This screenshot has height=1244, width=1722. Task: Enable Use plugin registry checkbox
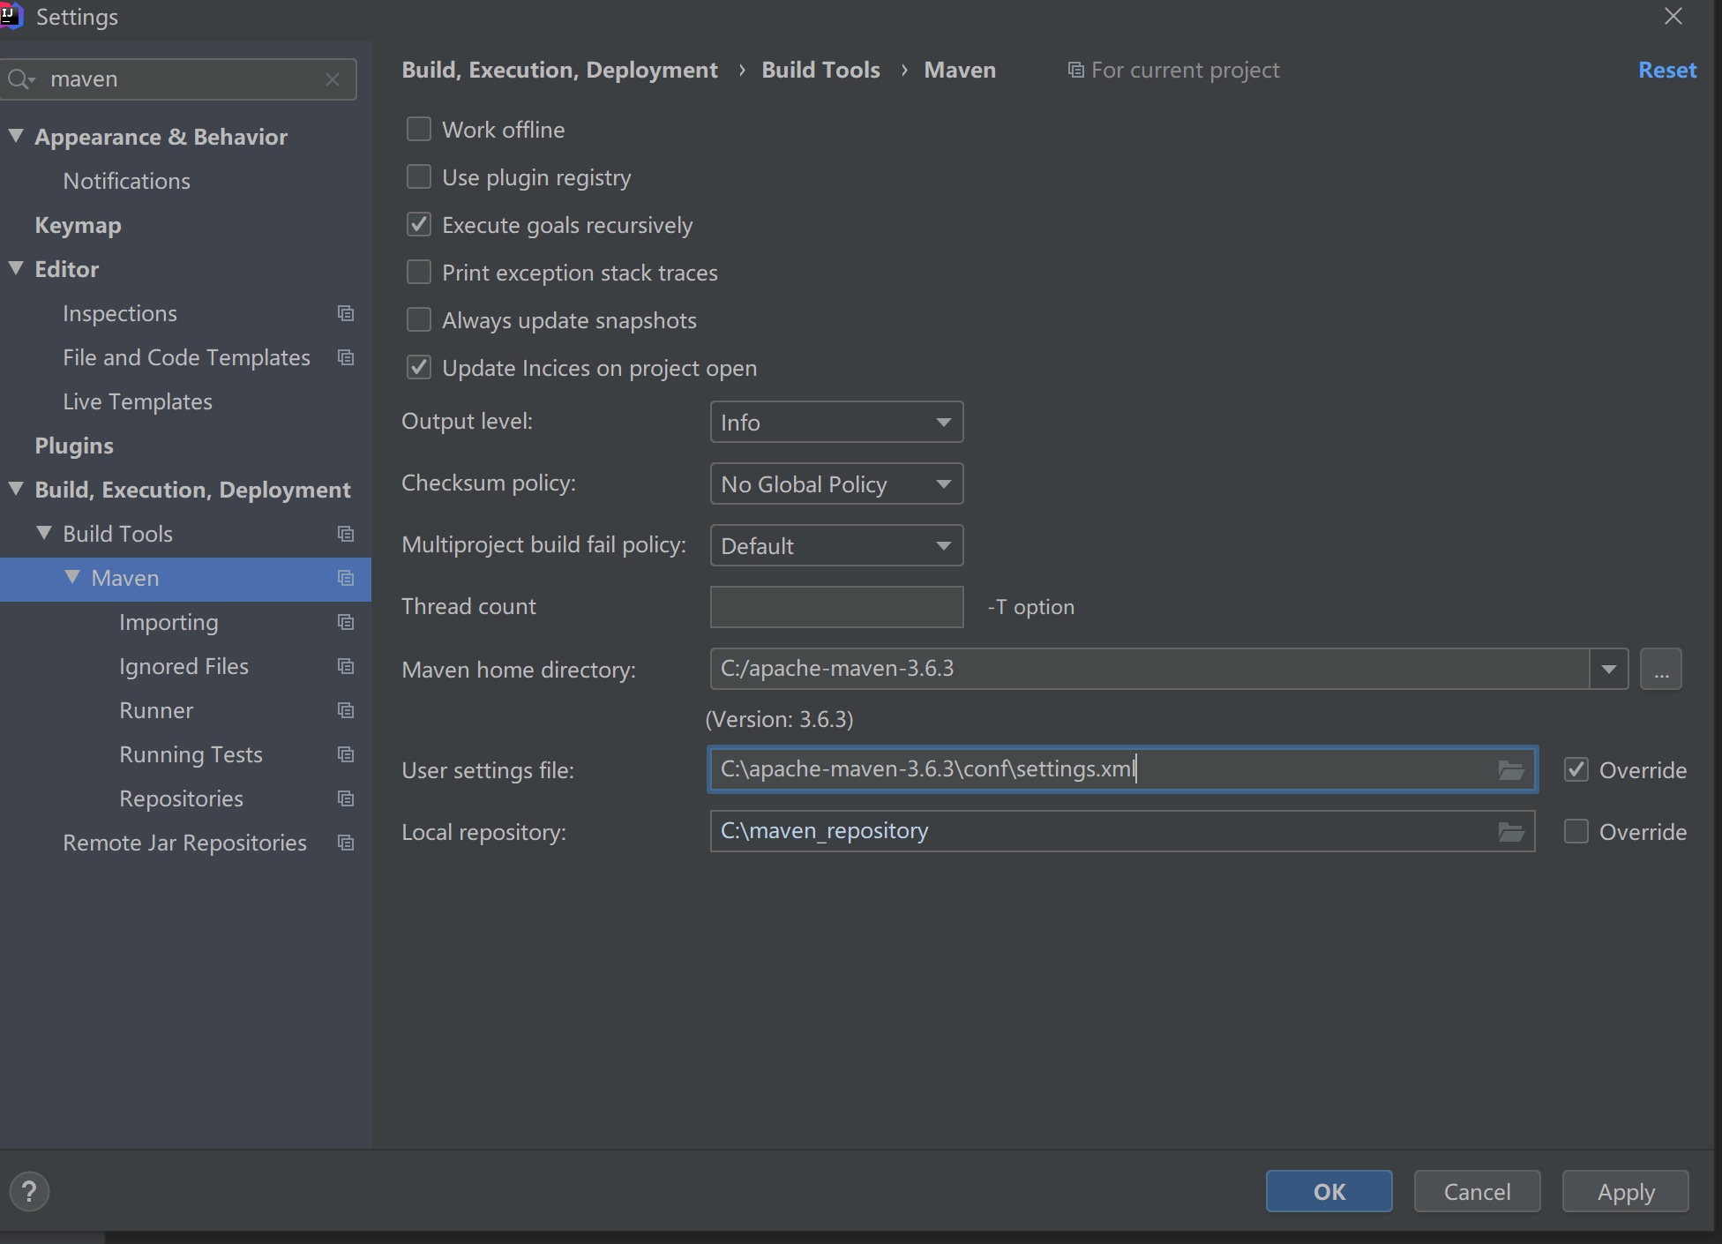pos(419,177)
